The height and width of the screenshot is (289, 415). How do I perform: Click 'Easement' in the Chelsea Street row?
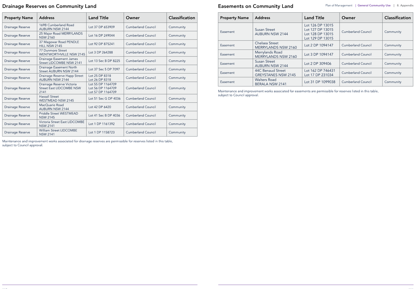[x=227, y=45]
